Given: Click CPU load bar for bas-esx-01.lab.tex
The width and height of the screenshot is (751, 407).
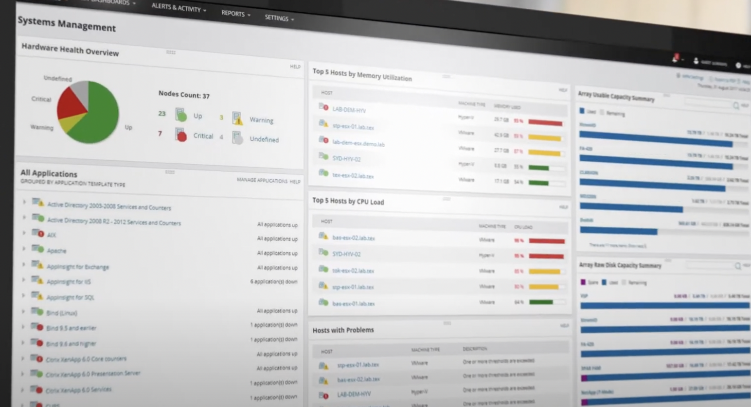Looking at the screenshot, I should click(541, 302).
